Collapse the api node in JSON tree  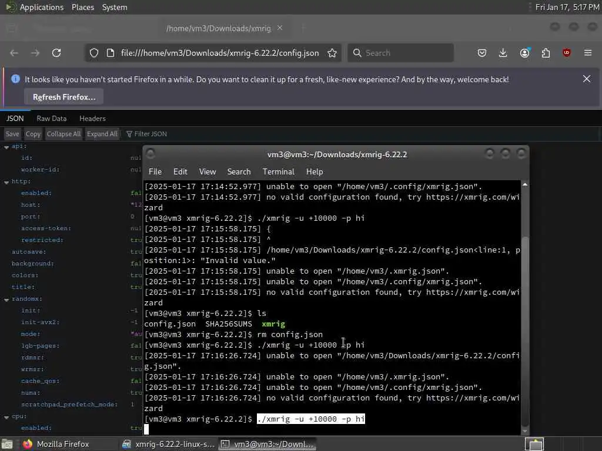pyautogui.click(x=6, y=147)
